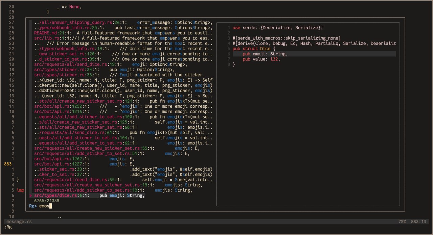Click 'use serde::{Deserialize, Serialize};' in preview
The height and width of the screenshot is (235, 433).
tap(278, 28)
